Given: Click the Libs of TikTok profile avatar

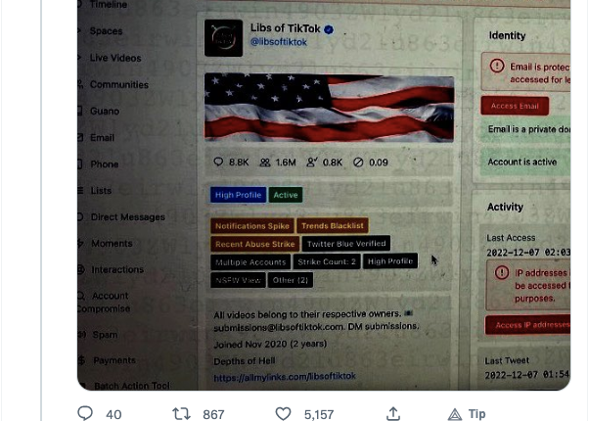Looking at the screenshot, I should click(x=223, y=38).
